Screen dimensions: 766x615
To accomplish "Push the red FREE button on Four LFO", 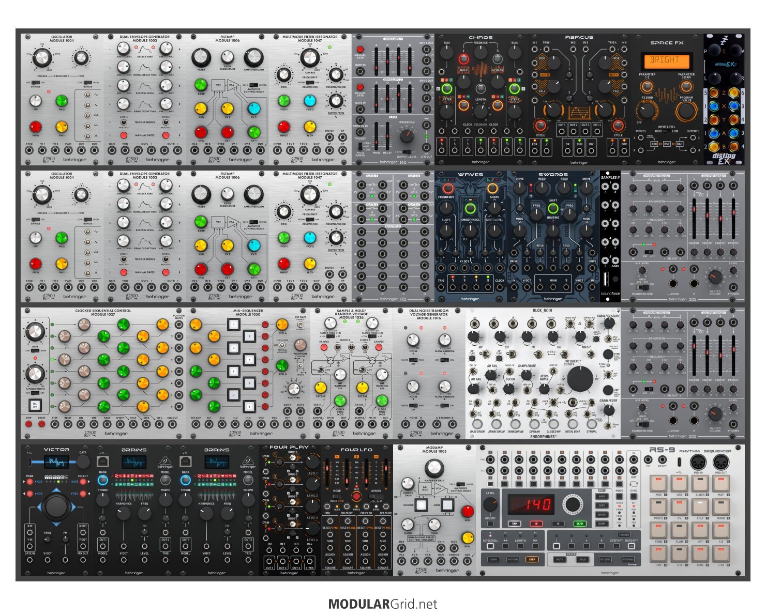I will (x=356, y=496).
